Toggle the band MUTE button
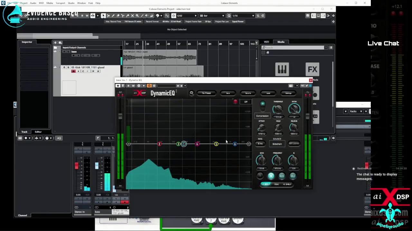This screenshot has height=231, width=412. coord(282,176)
